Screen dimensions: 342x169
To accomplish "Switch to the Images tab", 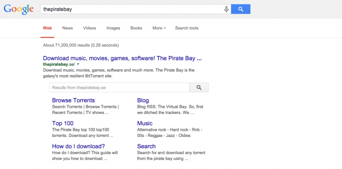I will coord(113,28).
